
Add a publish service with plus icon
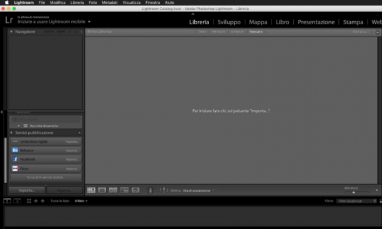(x=79, y=133)
